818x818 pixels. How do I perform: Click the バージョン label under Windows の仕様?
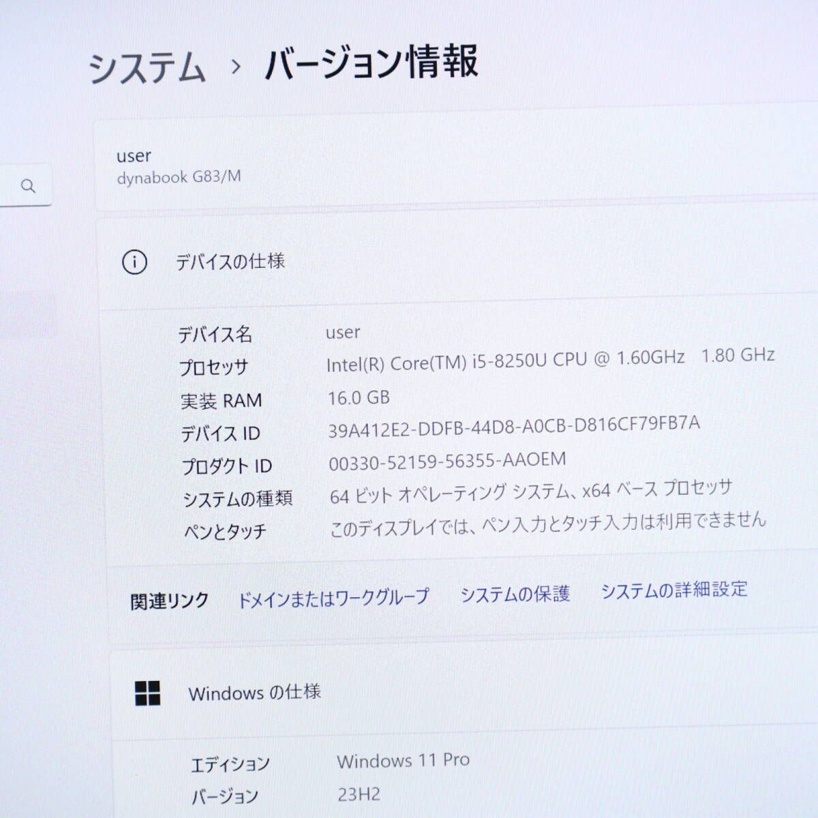226,798
